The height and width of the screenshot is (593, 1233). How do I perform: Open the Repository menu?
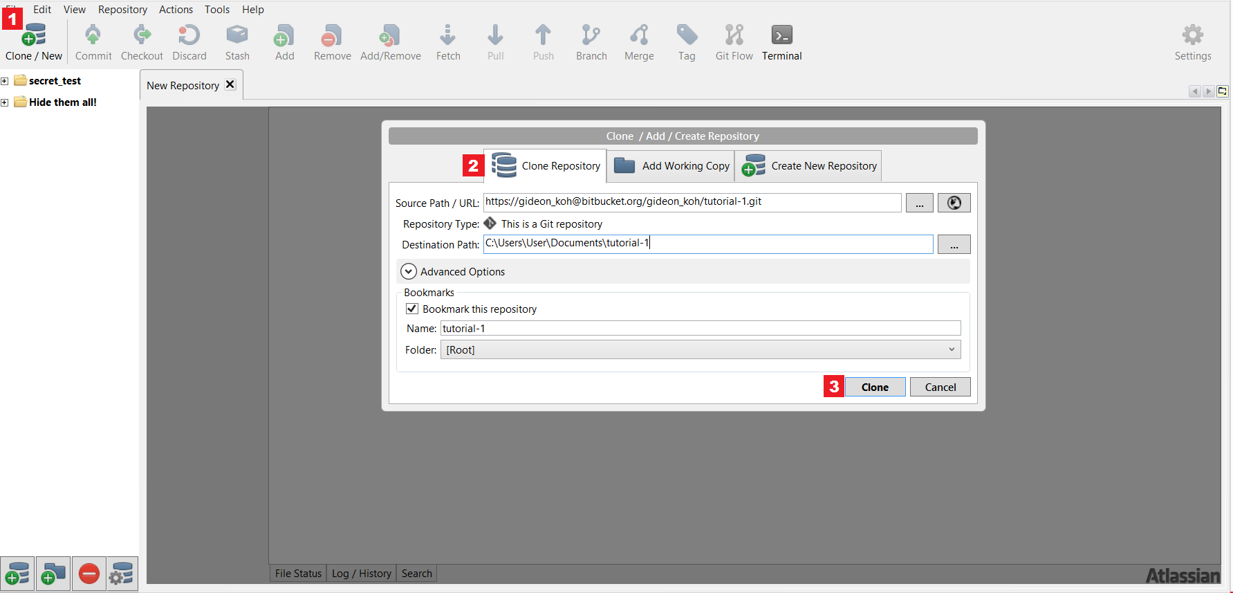(x=122, y=9)
